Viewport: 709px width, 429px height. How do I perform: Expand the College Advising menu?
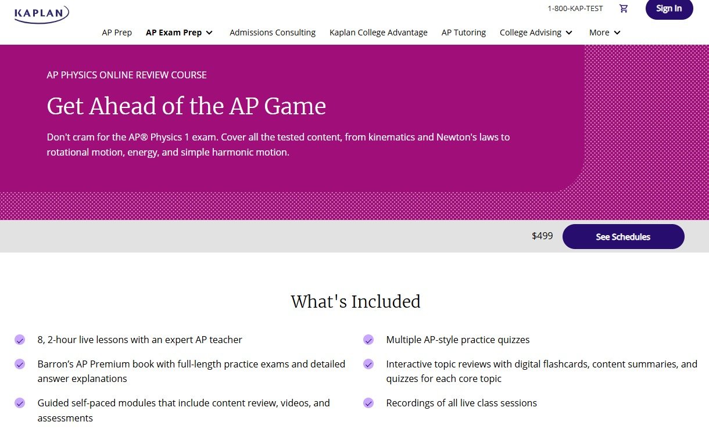click(x=536, y=33)
